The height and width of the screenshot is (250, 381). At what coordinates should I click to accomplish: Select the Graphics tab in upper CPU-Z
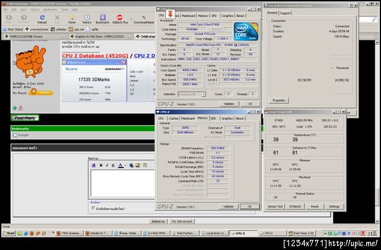(x=227, y=15)
